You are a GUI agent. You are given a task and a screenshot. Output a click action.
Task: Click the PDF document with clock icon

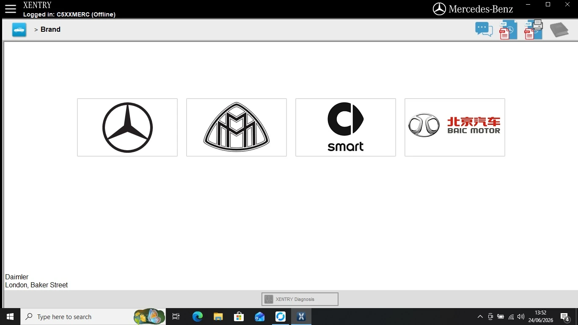[x=508, y=30]
